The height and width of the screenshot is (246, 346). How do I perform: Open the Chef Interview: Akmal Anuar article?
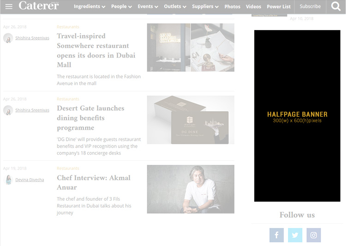point(94,182)
